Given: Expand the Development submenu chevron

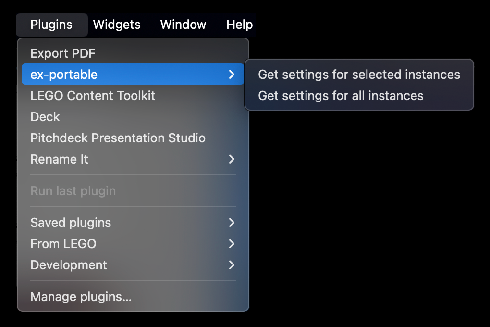Looking at the screenshot, I should (232, 265).
